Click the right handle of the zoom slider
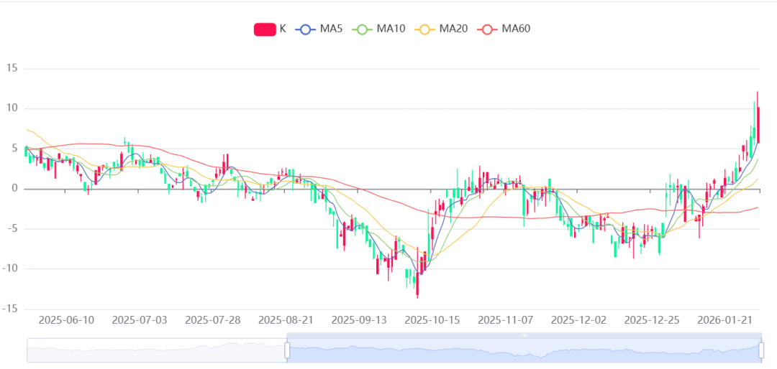This screenshot has height=369, width=777. (761, 350)
